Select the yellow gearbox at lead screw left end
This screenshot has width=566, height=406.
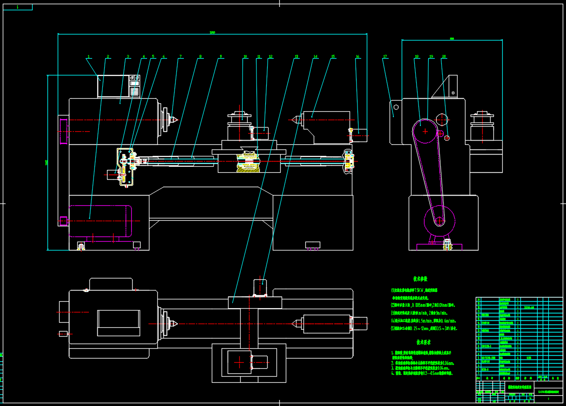(x=126, y=167)
